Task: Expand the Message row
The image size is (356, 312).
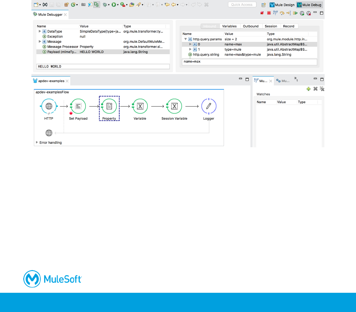Action: tap(40, 41)
